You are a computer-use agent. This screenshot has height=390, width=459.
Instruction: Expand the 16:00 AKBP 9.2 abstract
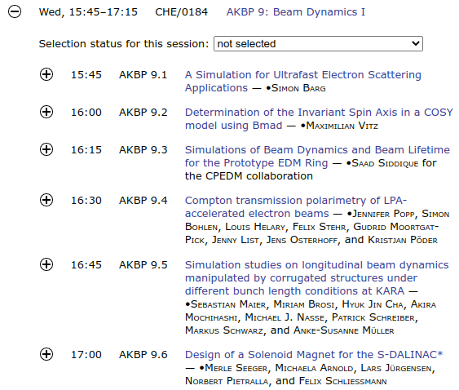[46, 112]
